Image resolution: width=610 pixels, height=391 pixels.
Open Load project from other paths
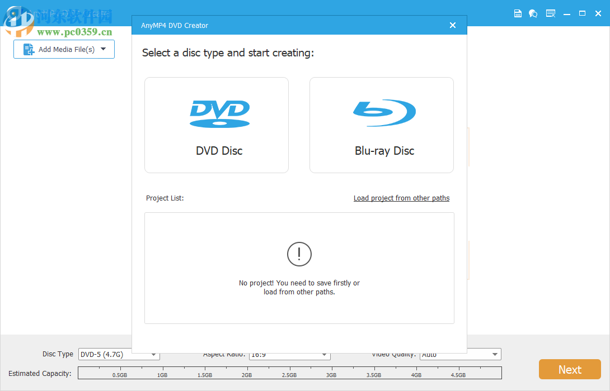tap(401, 198)
